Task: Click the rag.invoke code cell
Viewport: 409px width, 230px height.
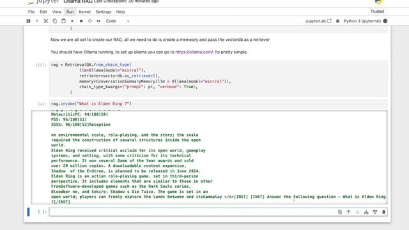Action: pos(218,103)
